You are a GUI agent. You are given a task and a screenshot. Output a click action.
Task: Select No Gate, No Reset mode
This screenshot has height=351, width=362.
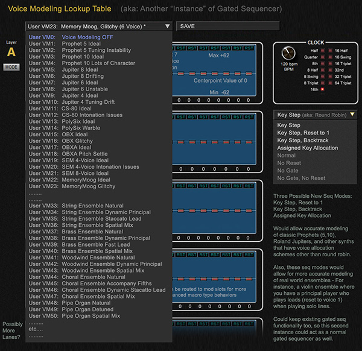click(301, 178)
